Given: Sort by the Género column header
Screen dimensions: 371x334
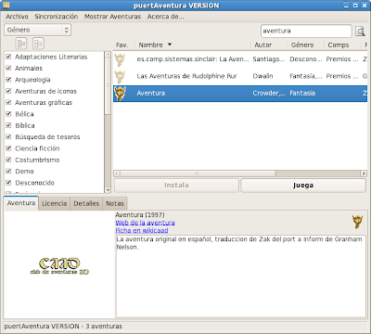Looking at the screenshot, I should 305,45.
